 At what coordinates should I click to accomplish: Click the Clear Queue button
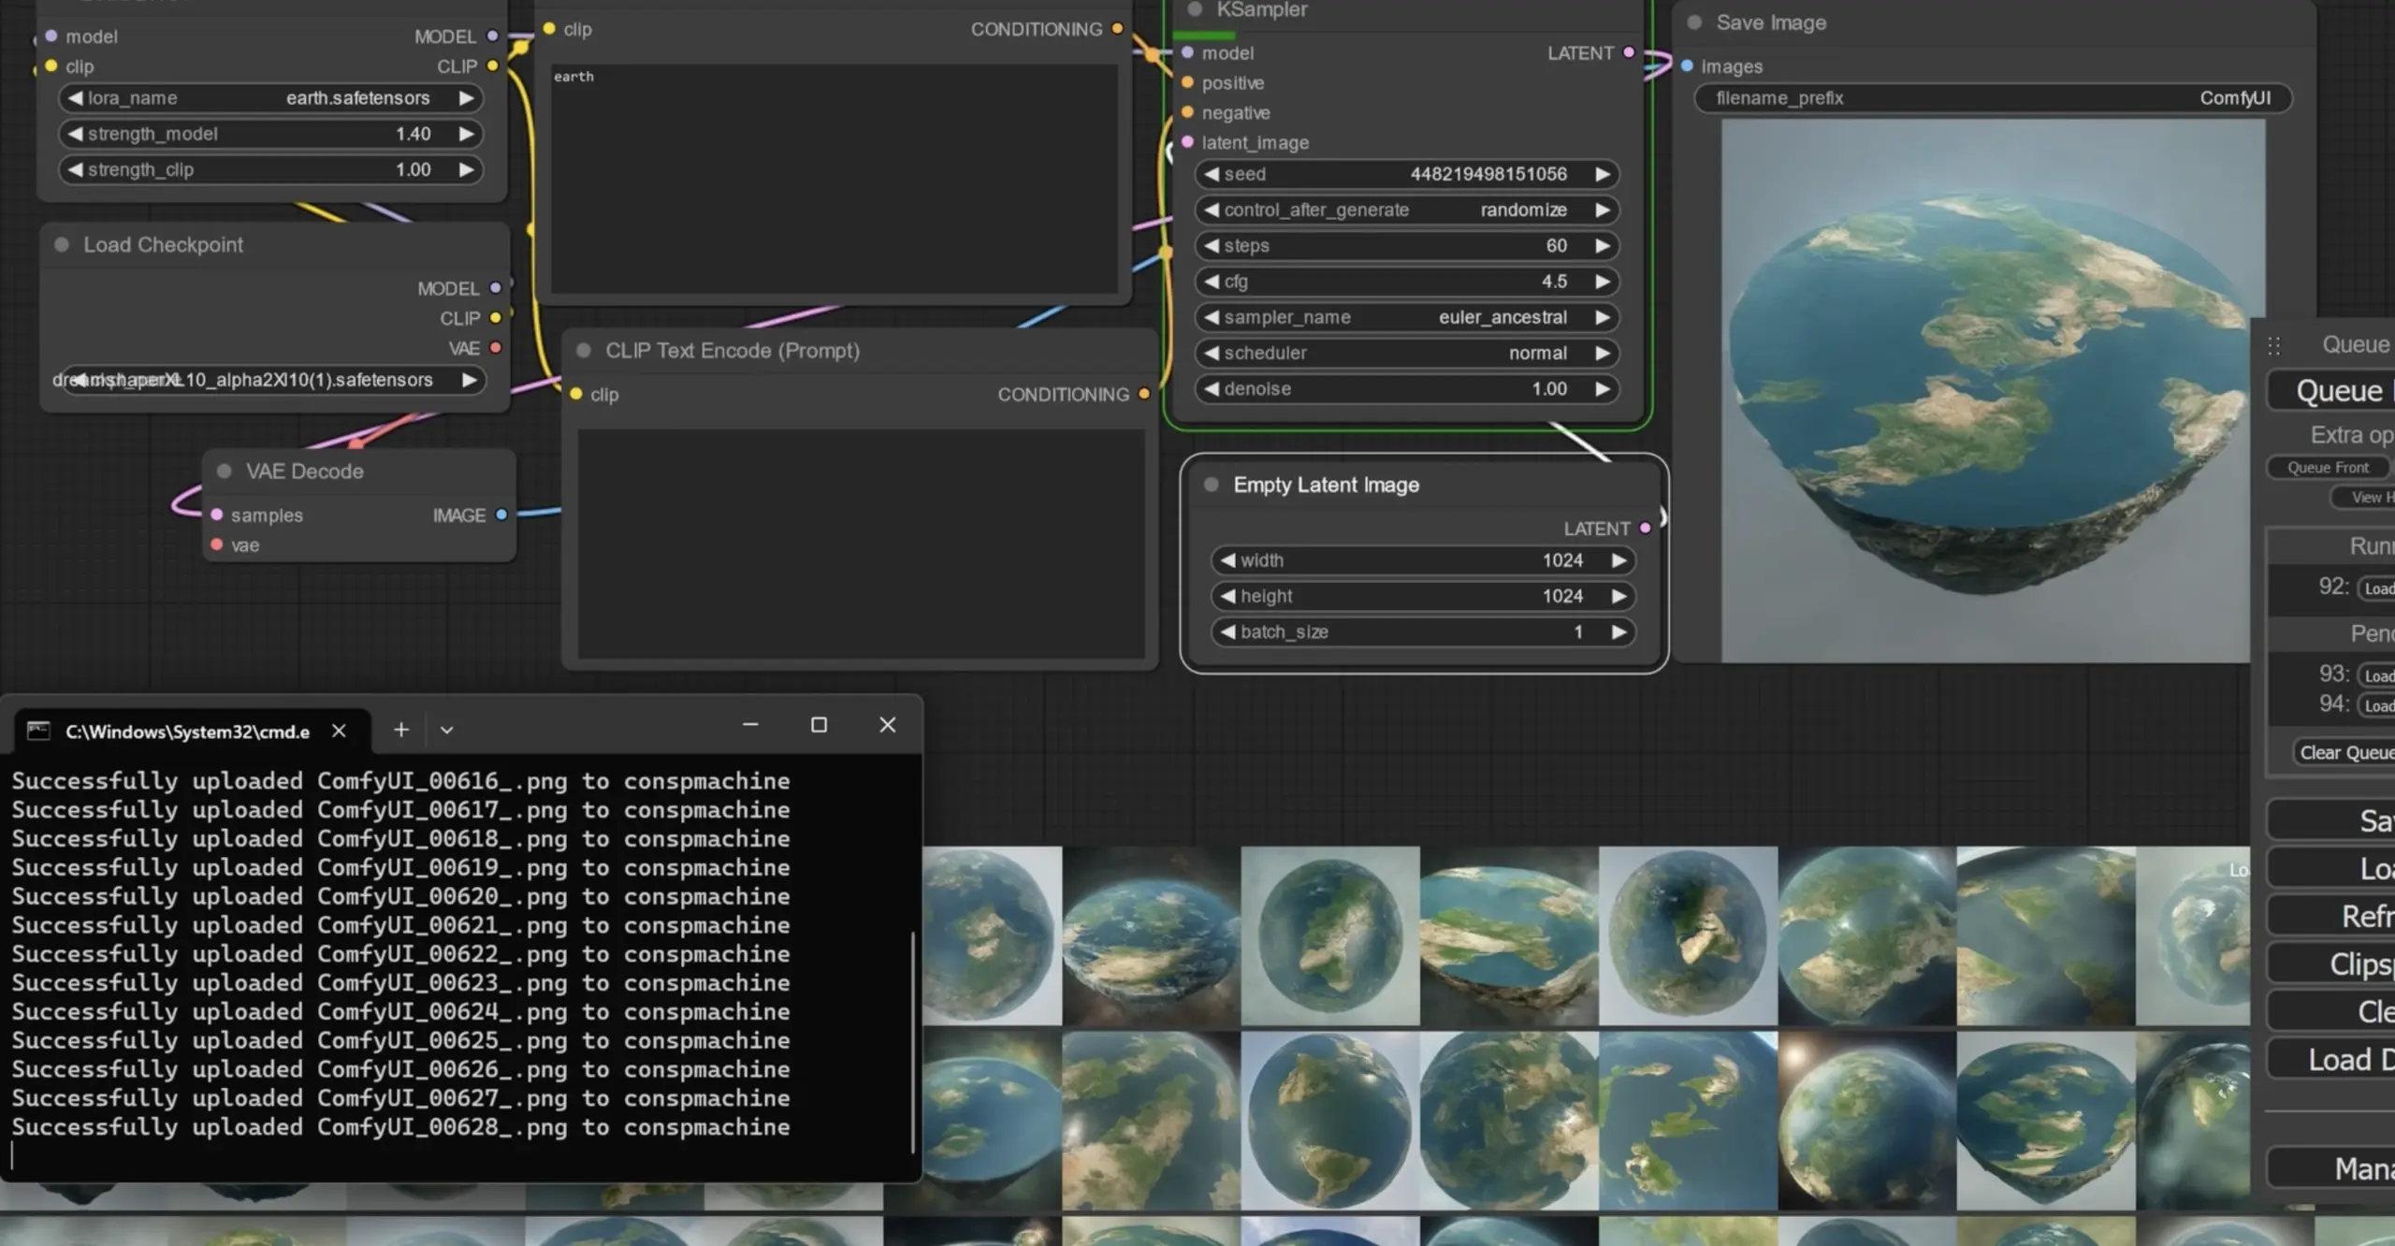click(x=2344, y=753)
